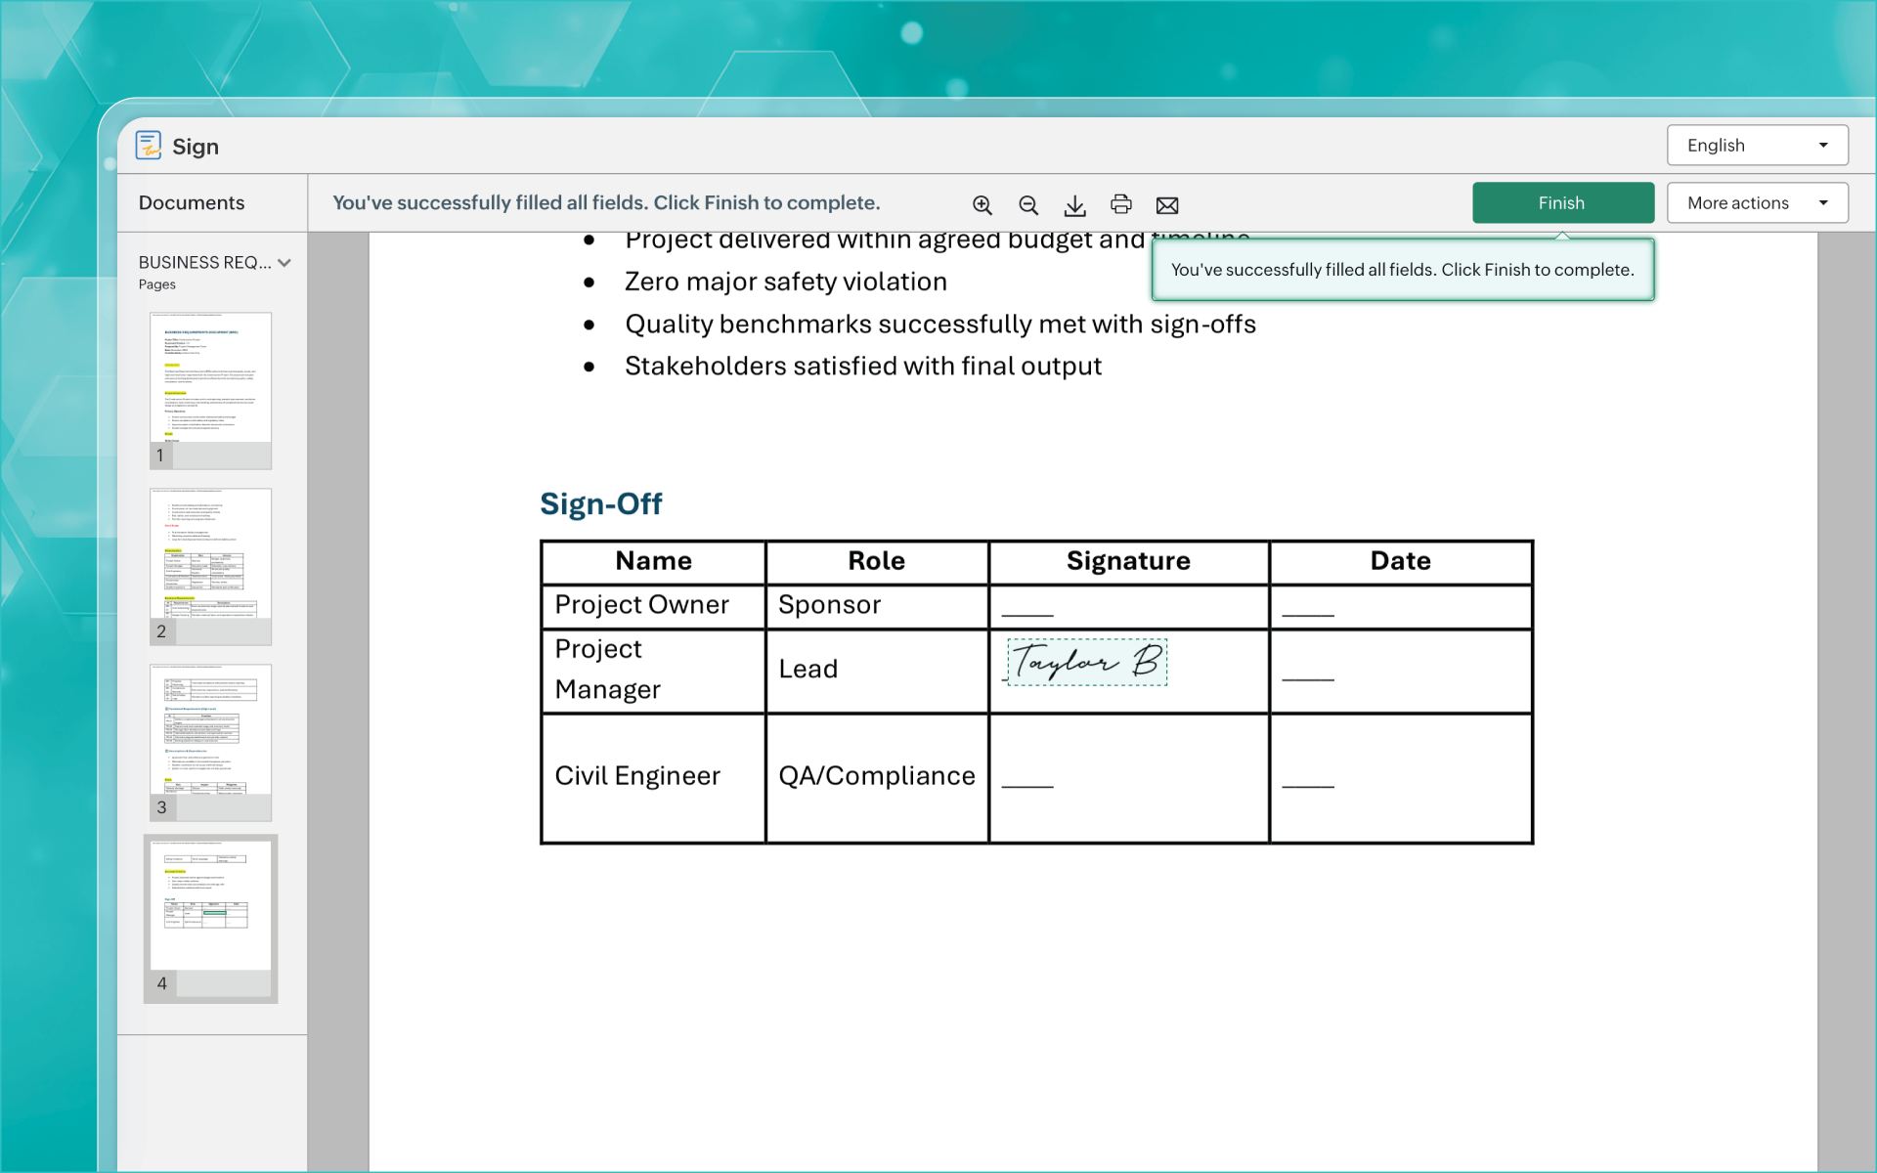Open page 1 thumbnail
Viewport: 1877px width, 1173px height.
[x=210, y=390]
